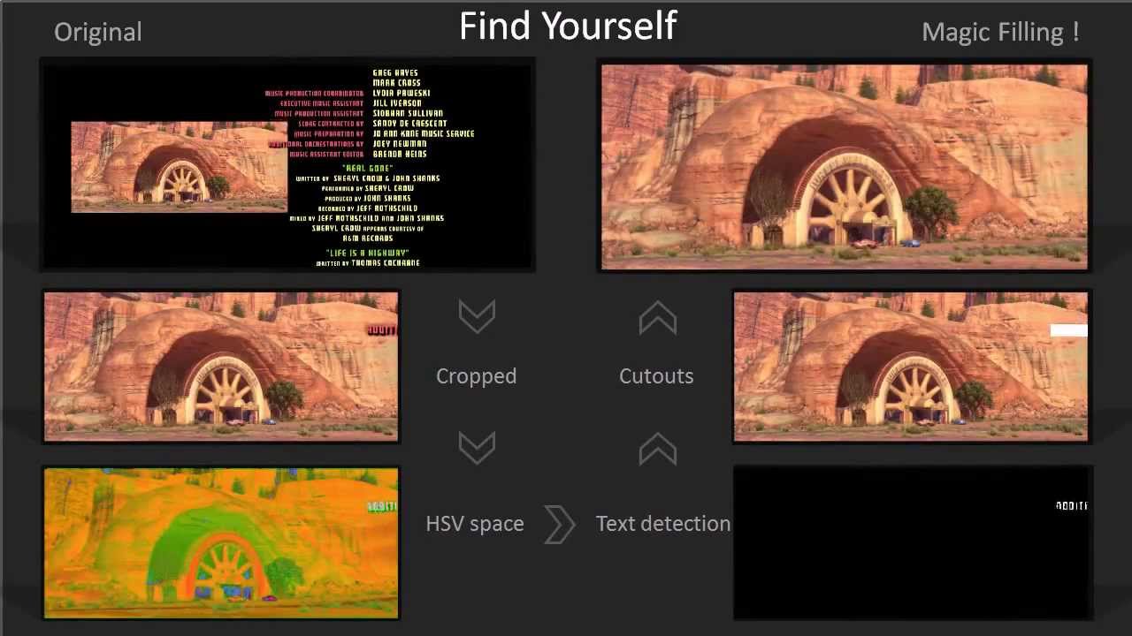Click the Find Yourself title
Image resolution: width=1132 pixels, height=636 pixels.
point(568,26)
